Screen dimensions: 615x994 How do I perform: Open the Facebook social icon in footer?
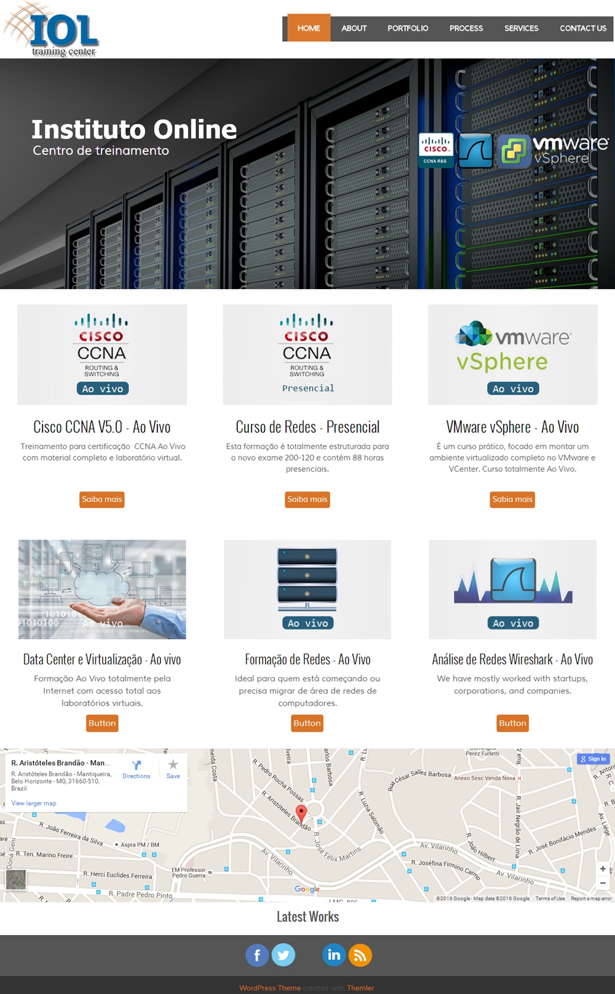coord(257,955)
